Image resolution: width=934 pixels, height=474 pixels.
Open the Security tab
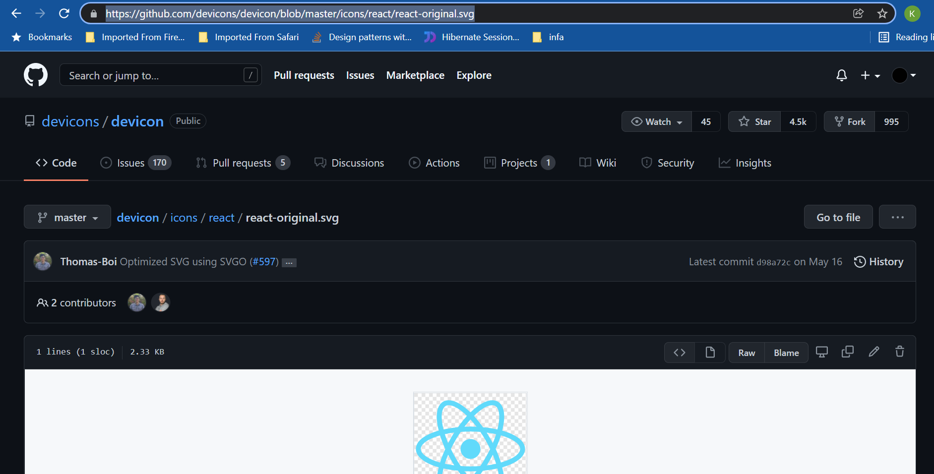pyautogui.click(x=668, y=163)
